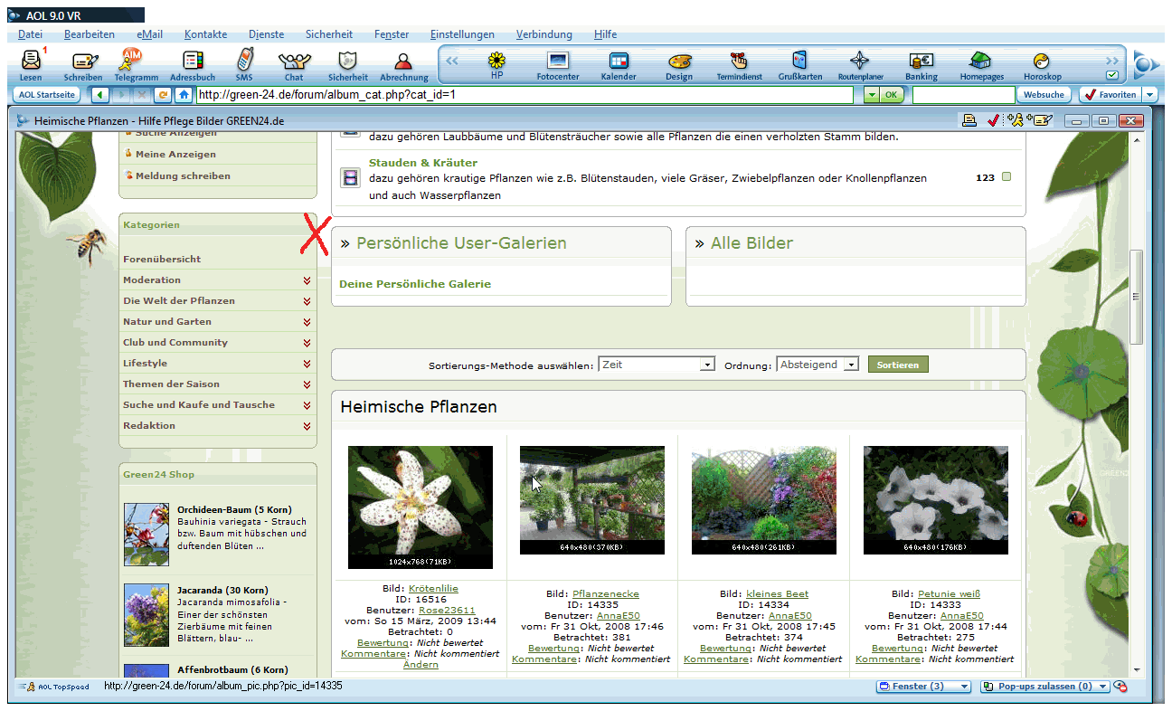Open the Adressbuch icon
The height and width of the screenshot is (711, 1172).
pyautogui.click(x=193, y=62)
